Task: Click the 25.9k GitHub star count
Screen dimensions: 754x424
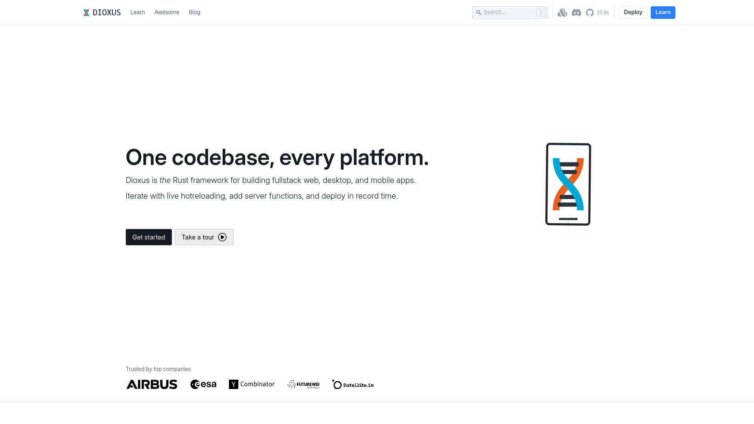Action: [603, 13]
